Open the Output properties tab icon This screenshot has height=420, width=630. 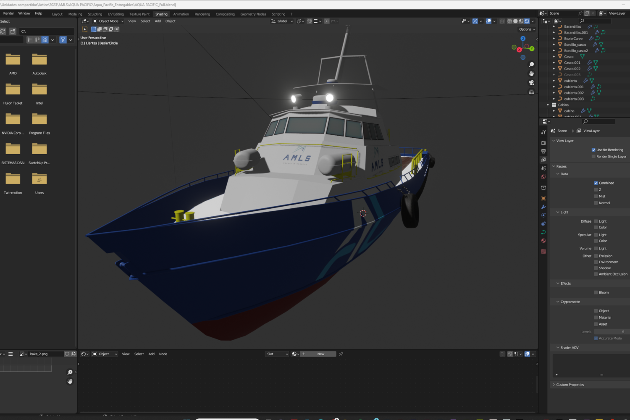(x=543, y=151)
